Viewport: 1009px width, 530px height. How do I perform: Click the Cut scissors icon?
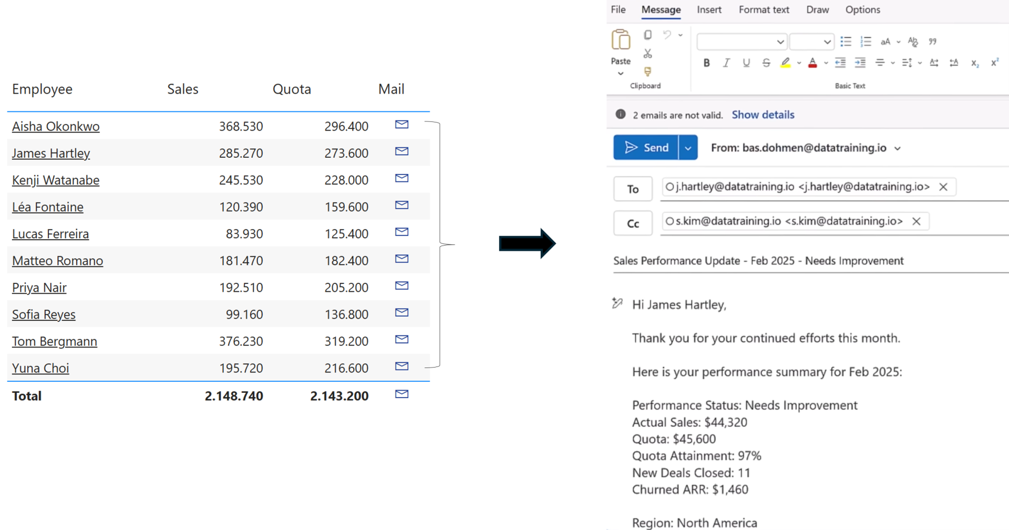point(647,54)
